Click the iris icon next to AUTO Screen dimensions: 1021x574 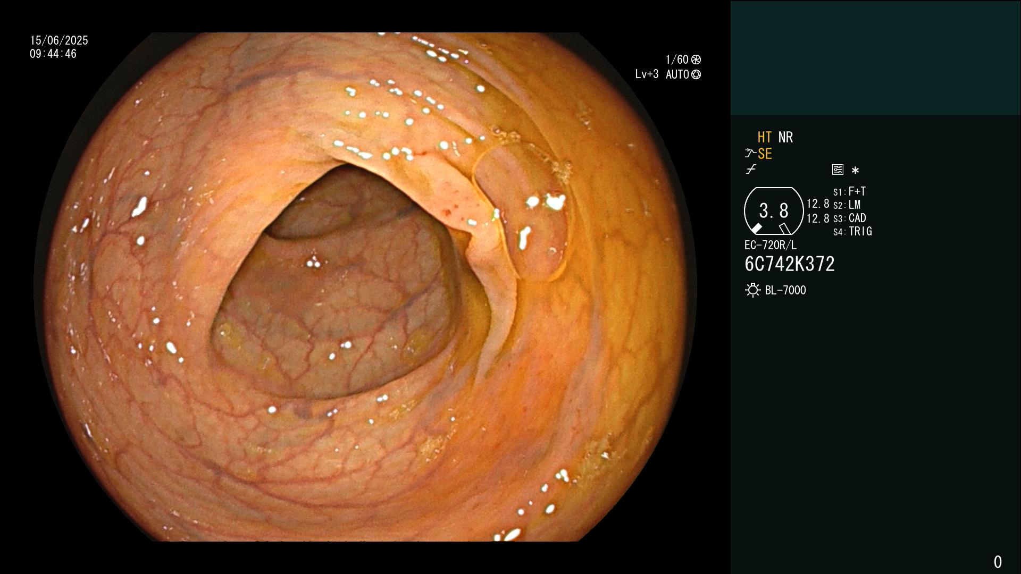(x=696, y=74)
